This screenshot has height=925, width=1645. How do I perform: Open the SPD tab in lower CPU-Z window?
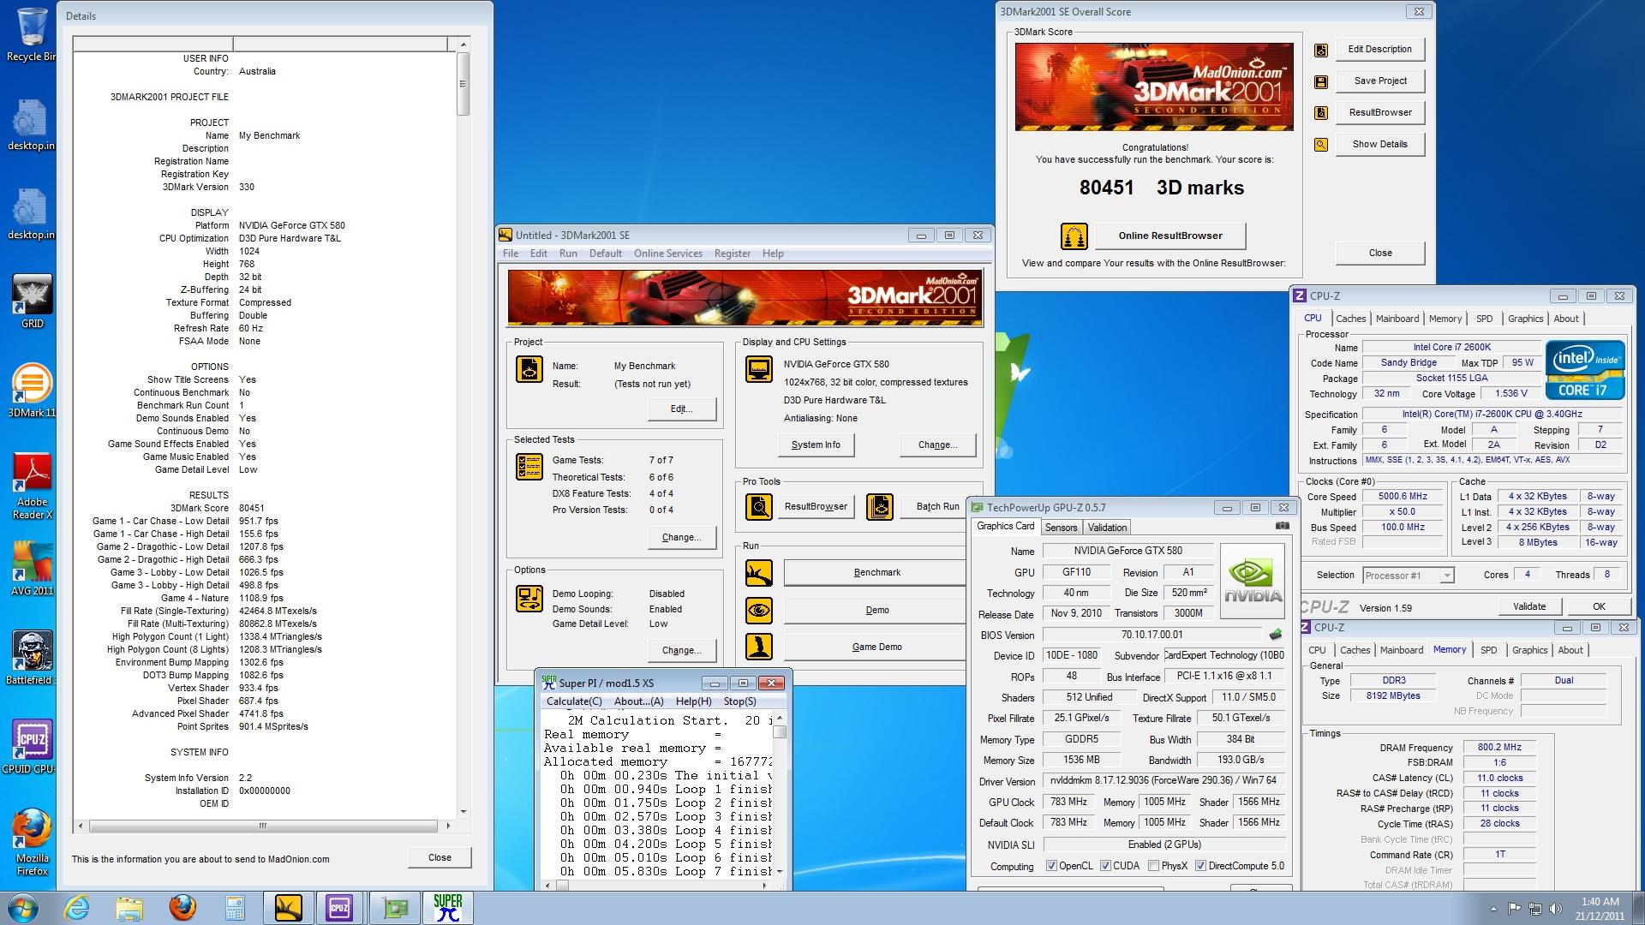pyautogui.click(x=1489, y=650)
